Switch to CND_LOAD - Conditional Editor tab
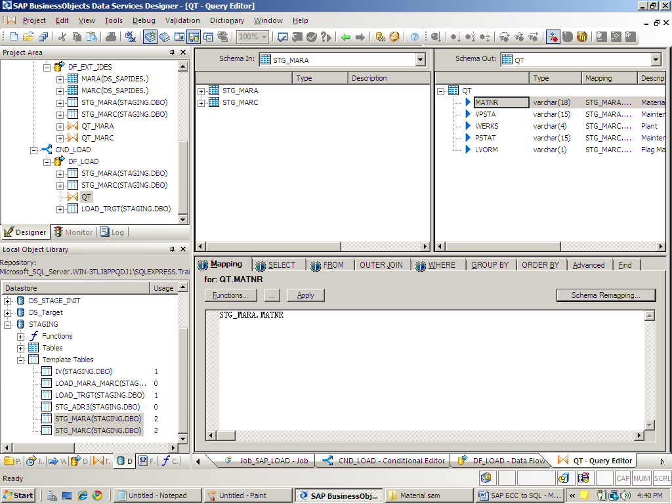Screen dimensions: 672x504 [x=385, y=461]
